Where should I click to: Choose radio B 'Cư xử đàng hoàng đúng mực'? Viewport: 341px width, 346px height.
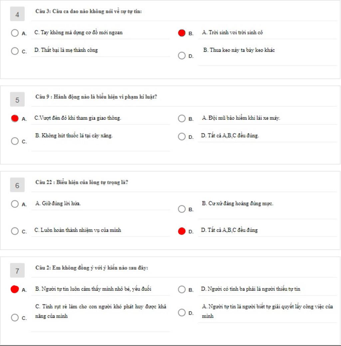tap(181, 209)
